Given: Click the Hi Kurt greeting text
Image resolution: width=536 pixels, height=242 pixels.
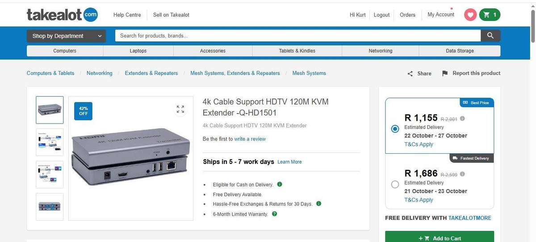Looking at the screenshot, I should [x=358, y=15].
